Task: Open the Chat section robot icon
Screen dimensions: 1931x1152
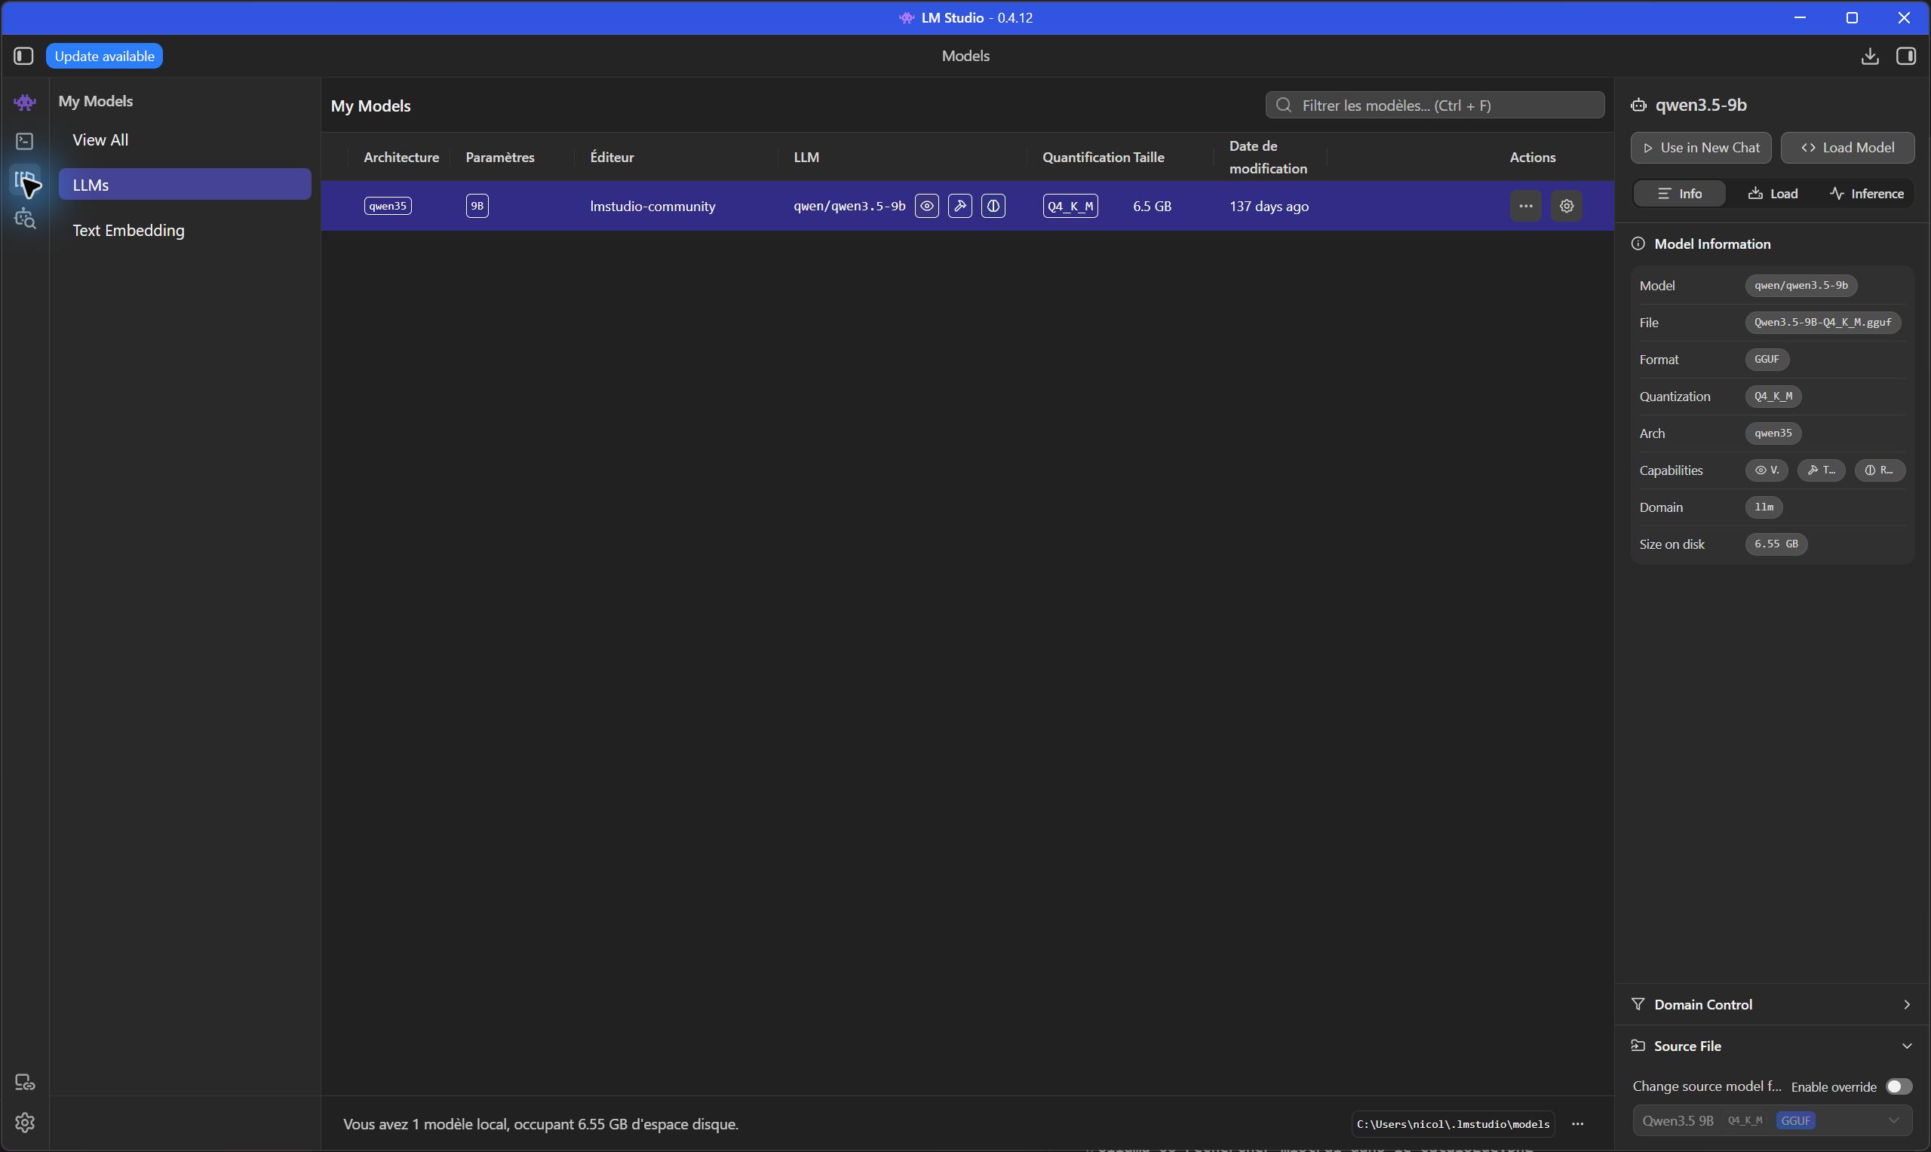Action: [x=25, y=102]
